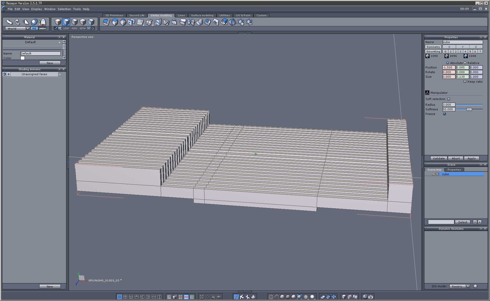This screenshot has width=490, height=301.
Task: Click the Manipulator icon in Properties
Action: coord(427,92)
